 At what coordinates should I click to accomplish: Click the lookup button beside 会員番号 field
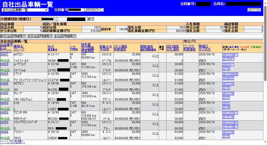click(x=85, y=10)
